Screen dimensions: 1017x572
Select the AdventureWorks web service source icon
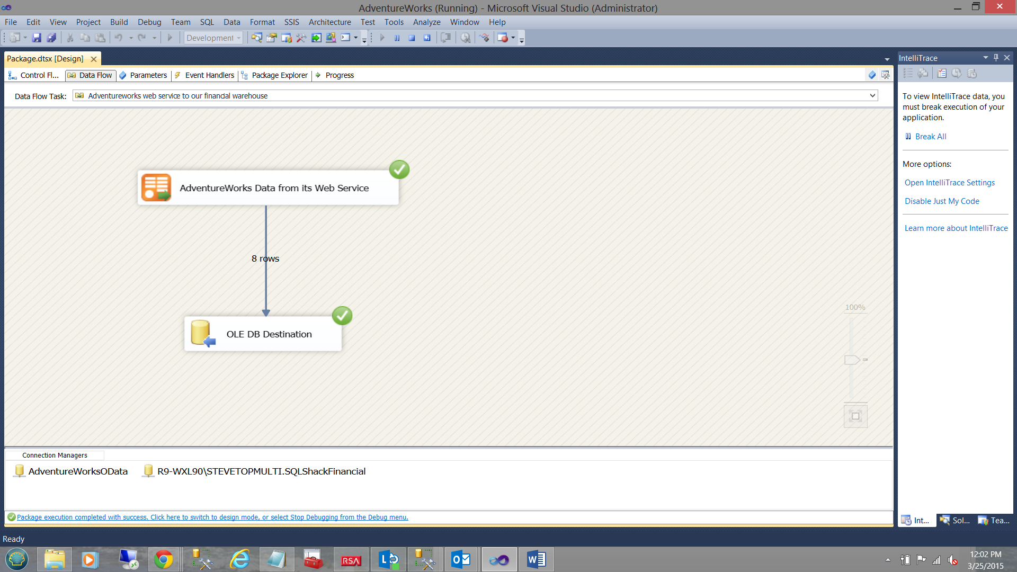click(156, 187)
